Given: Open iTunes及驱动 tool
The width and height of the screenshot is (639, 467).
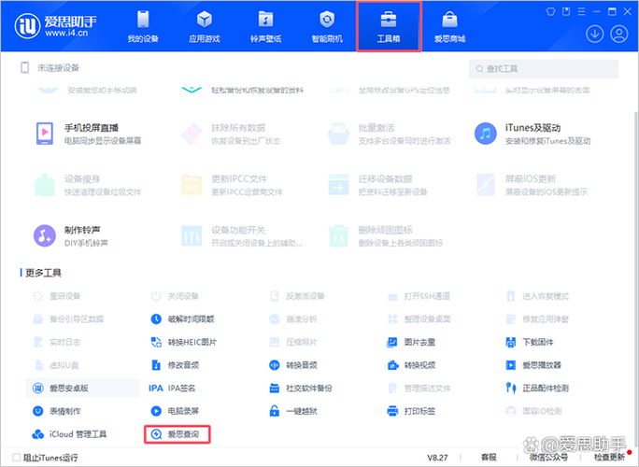Looking at the screenshot, I should click(532, 134).
